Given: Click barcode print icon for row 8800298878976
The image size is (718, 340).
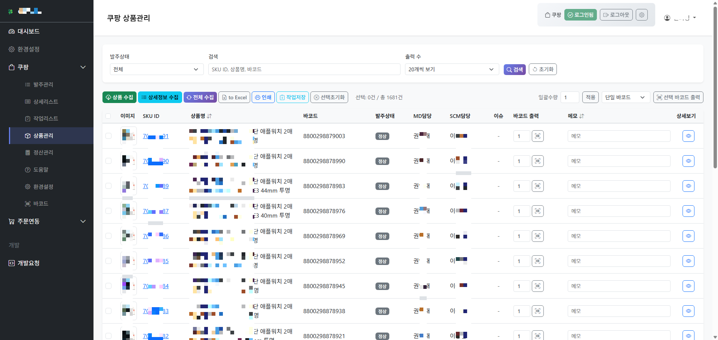Looking at the screenshot, I should 537,211.
